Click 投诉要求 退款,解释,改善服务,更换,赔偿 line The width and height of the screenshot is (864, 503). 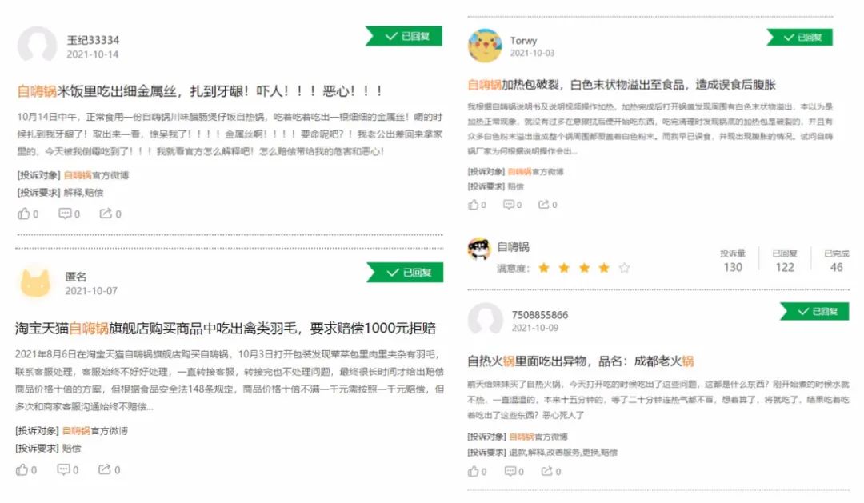542,453
